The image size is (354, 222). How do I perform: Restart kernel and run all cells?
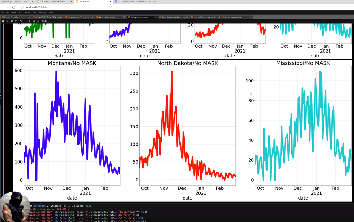pos(38,21)
